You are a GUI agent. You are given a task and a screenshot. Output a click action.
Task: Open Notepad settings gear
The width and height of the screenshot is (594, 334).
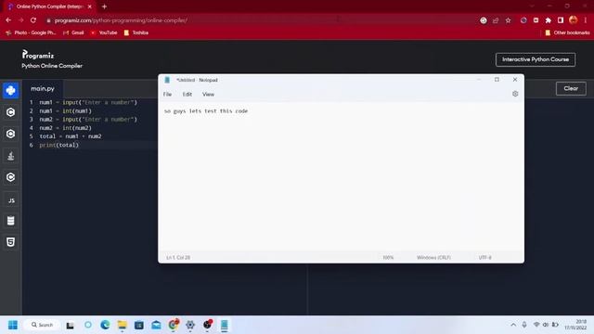515,94
